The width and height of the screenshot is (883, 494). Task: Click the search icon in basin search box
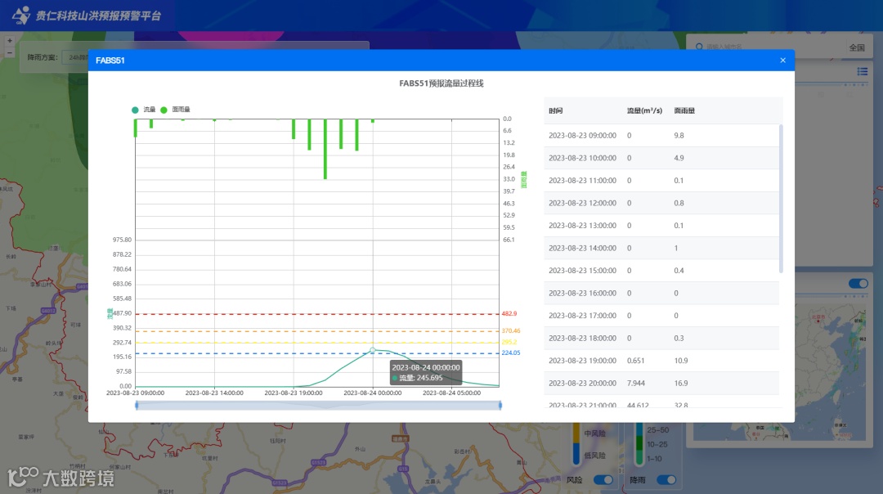(x=699, y=47)
